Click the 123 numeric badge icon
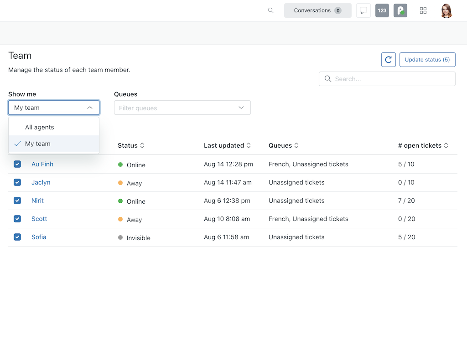467x350 pixels. click(x=382, y=10)
